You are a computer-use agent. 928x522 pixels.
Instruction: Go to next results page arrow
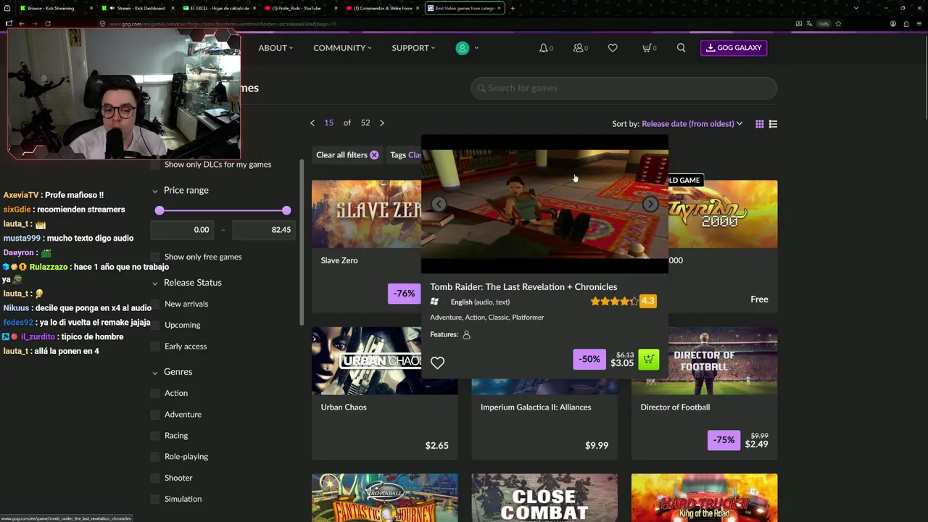382,123
